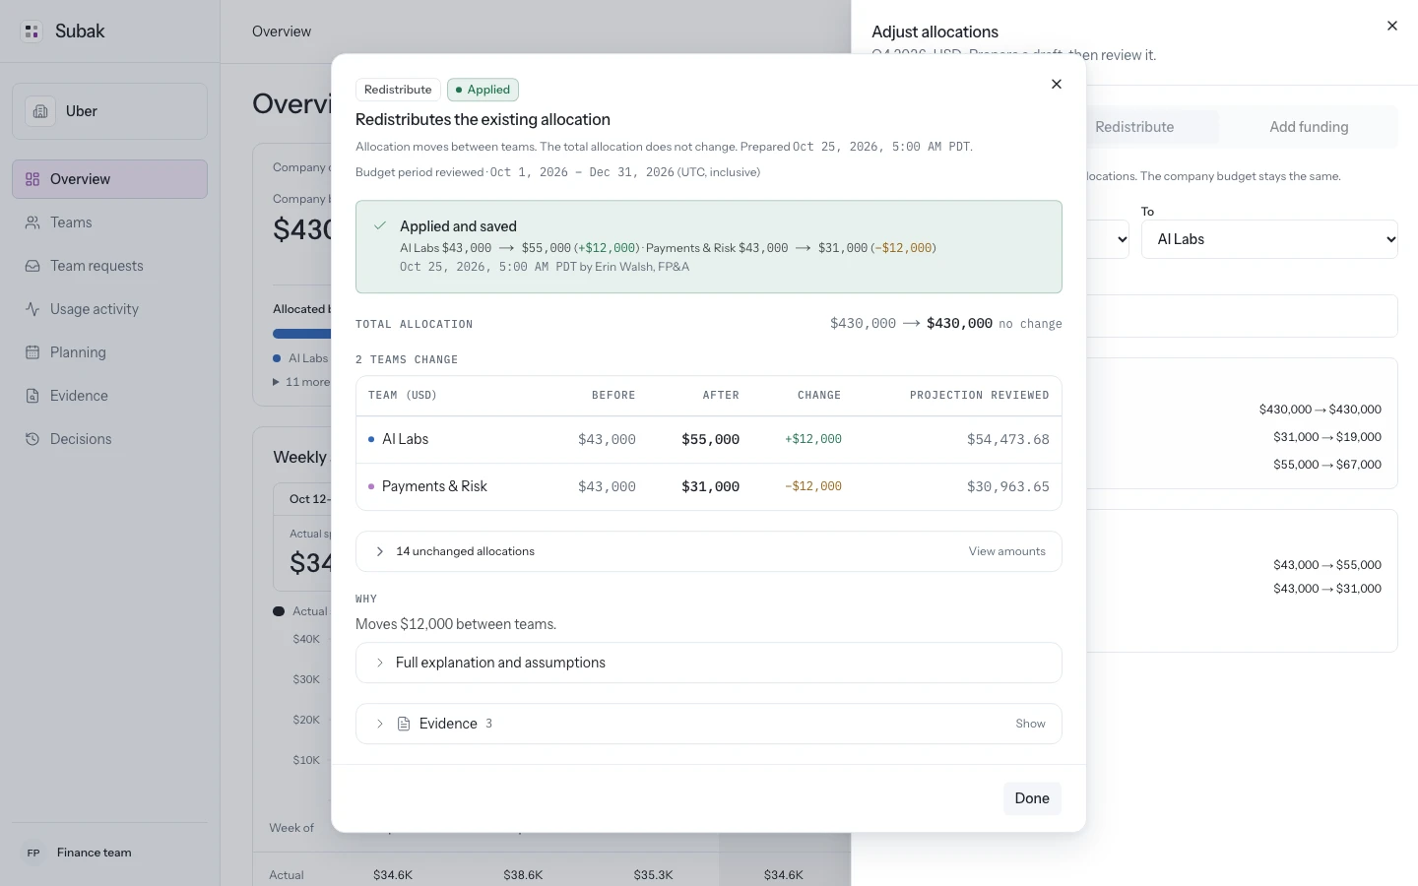Click the FP avatar icon

(x=33, y=853)
